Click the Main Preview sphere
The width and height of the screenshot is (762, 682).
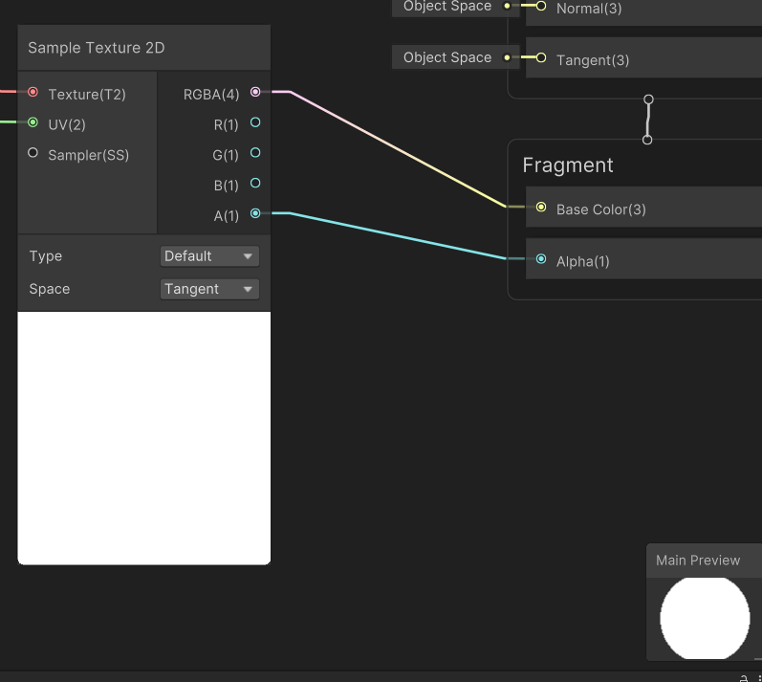coord(705,618)
